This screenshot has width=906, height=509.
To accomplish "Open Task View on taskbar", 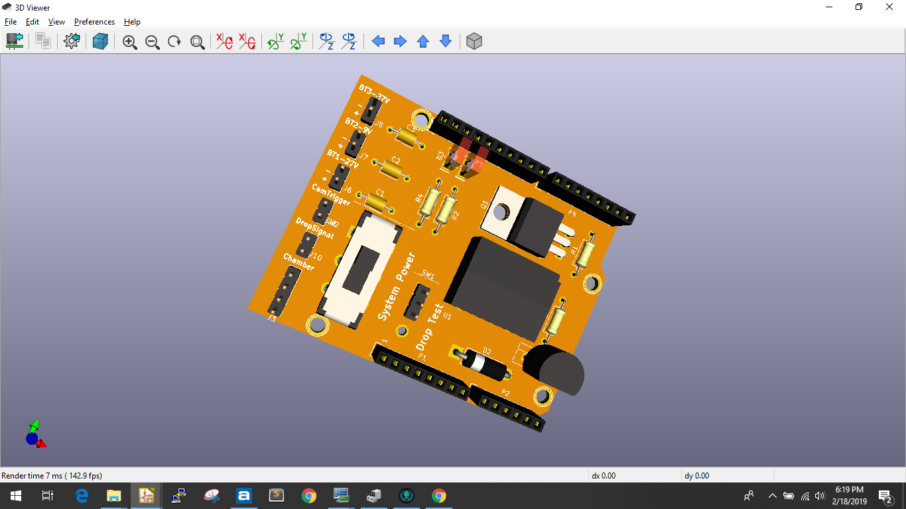I will (47, 496).
